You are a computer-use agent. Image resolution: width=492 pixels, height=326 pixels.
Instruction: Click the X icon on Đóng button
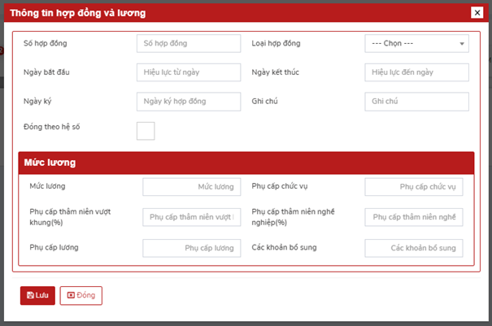click(71, 295)
